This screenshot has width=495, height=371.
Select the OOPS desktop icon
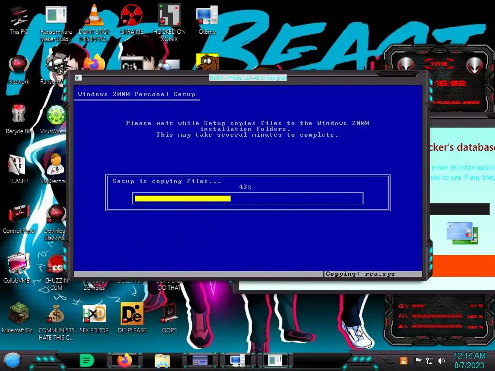pyautogui.click(x=169, y=319)
